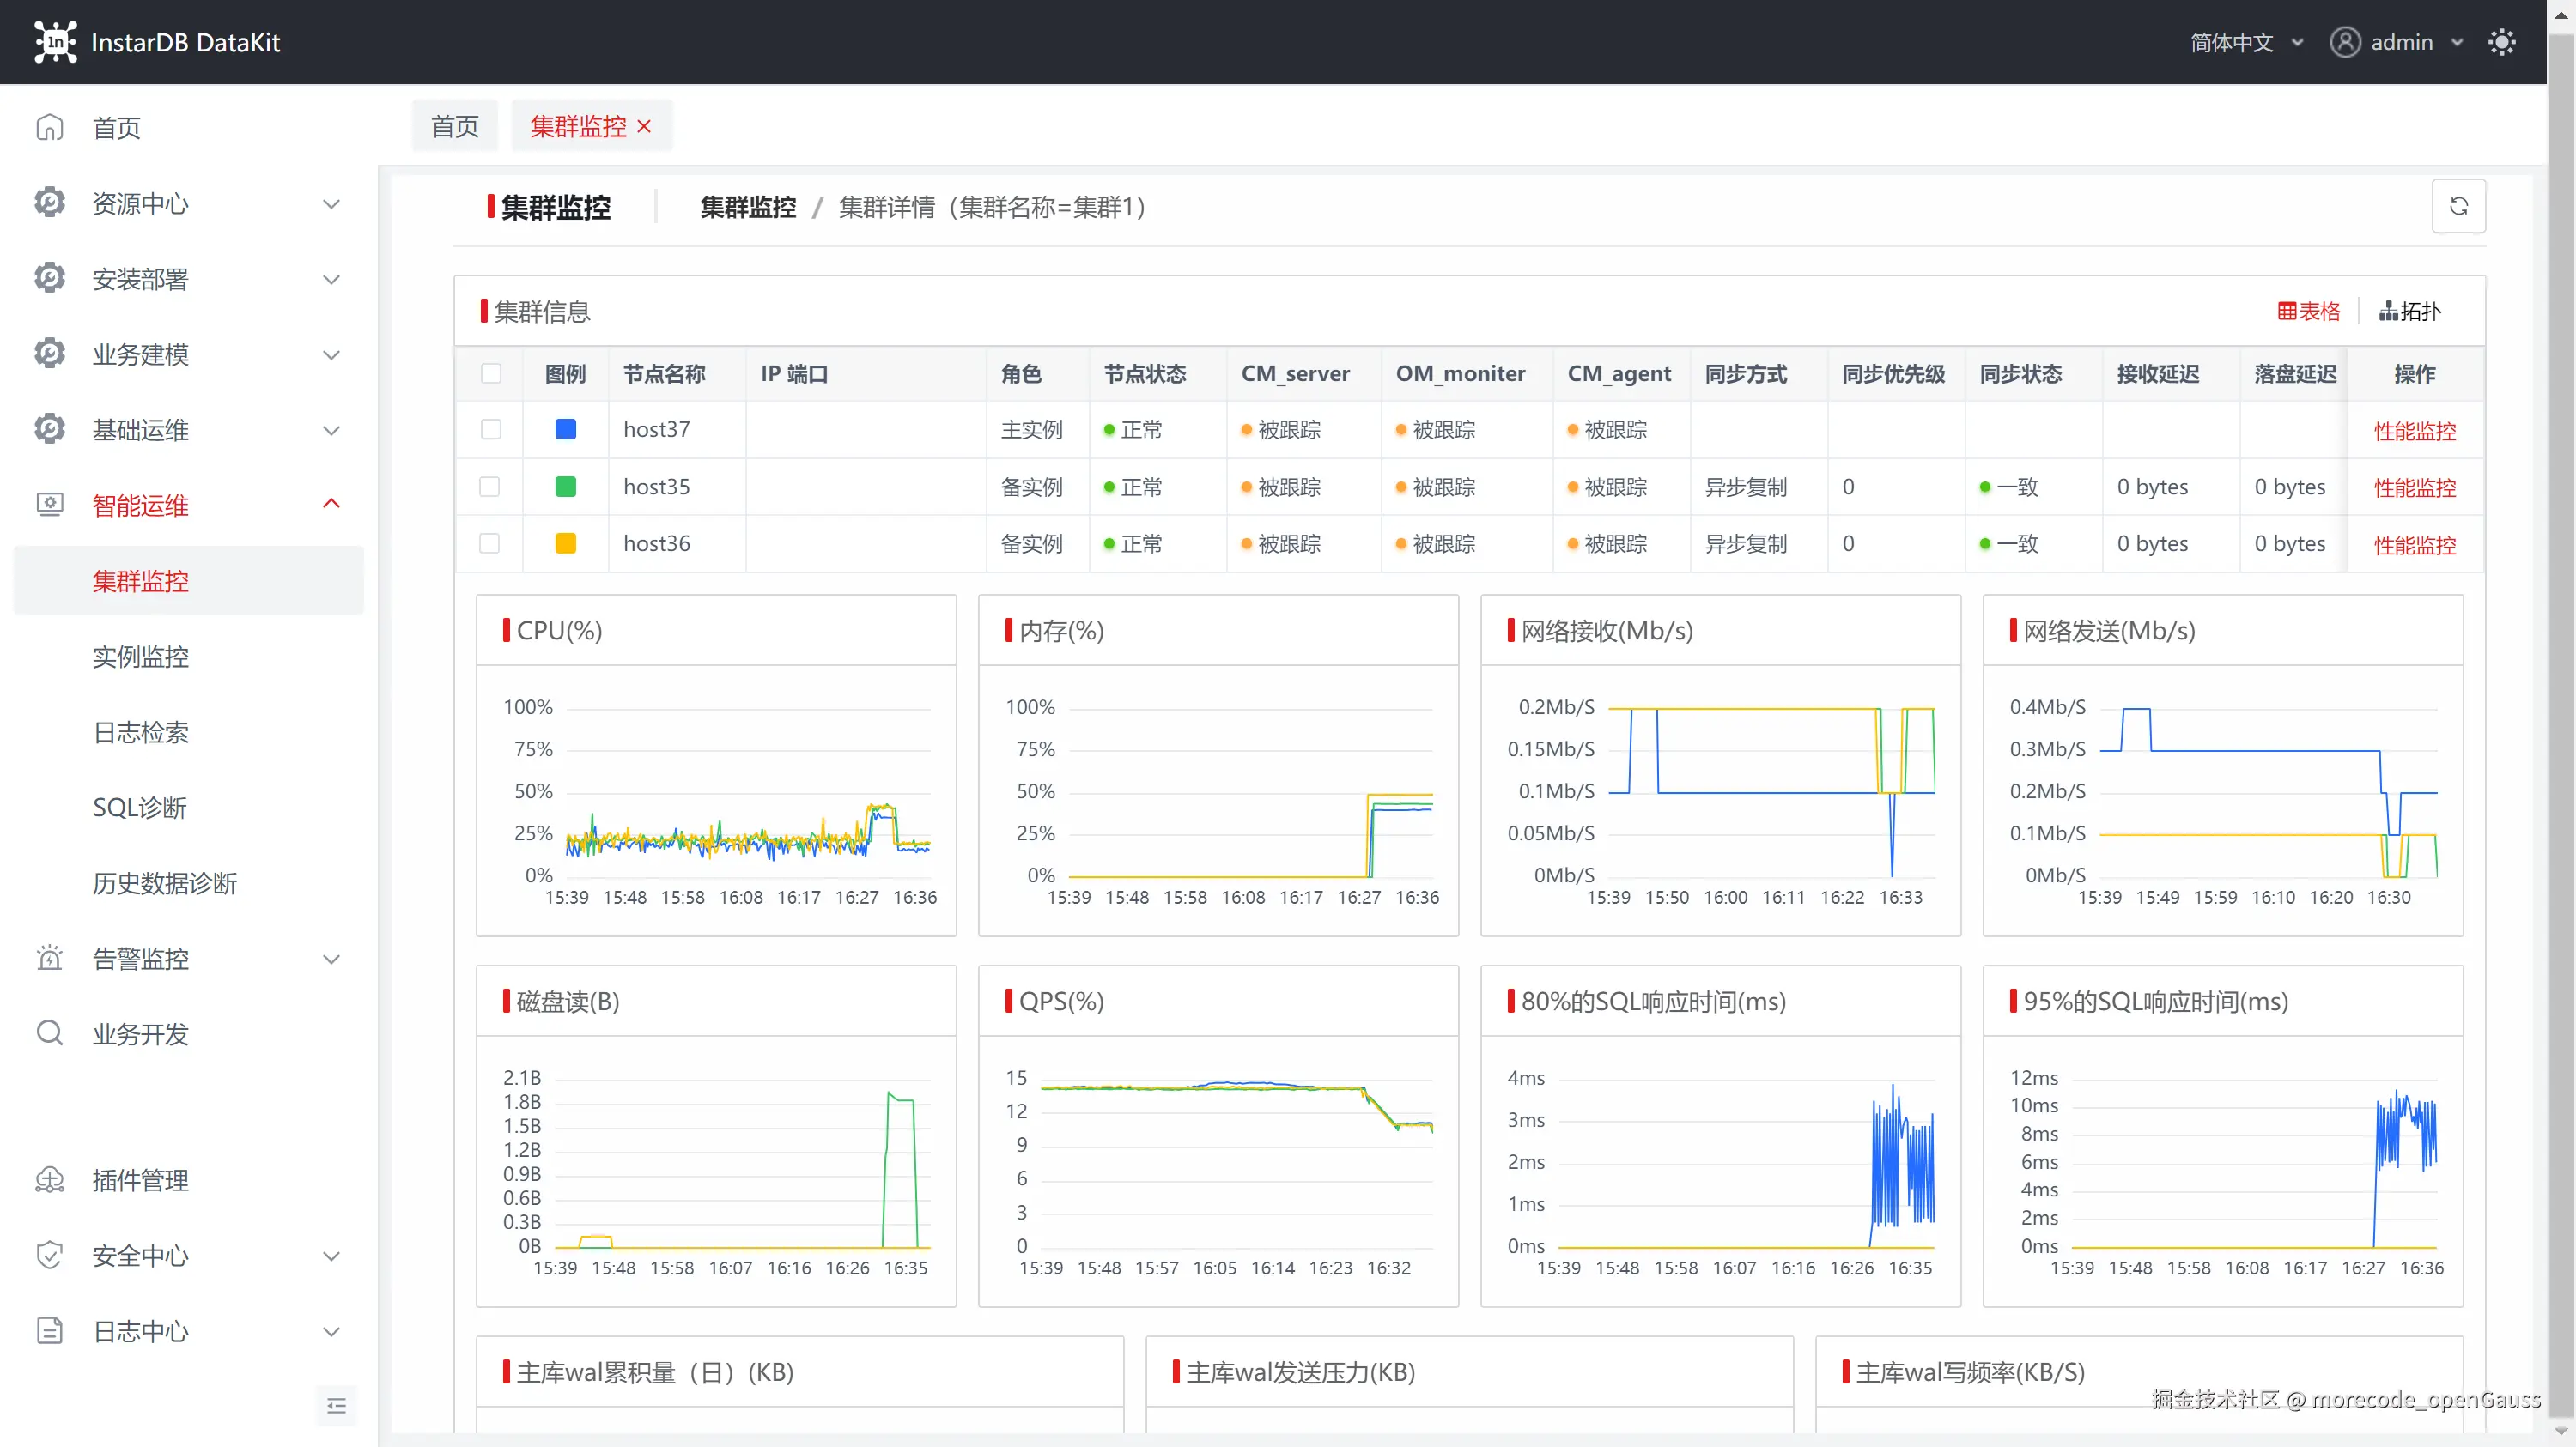The height and width of the screenshot is (1447, 2576).
Task: Click the InstarDB DataKit logo
Action: pyautogui.click(x=55, y=42)
